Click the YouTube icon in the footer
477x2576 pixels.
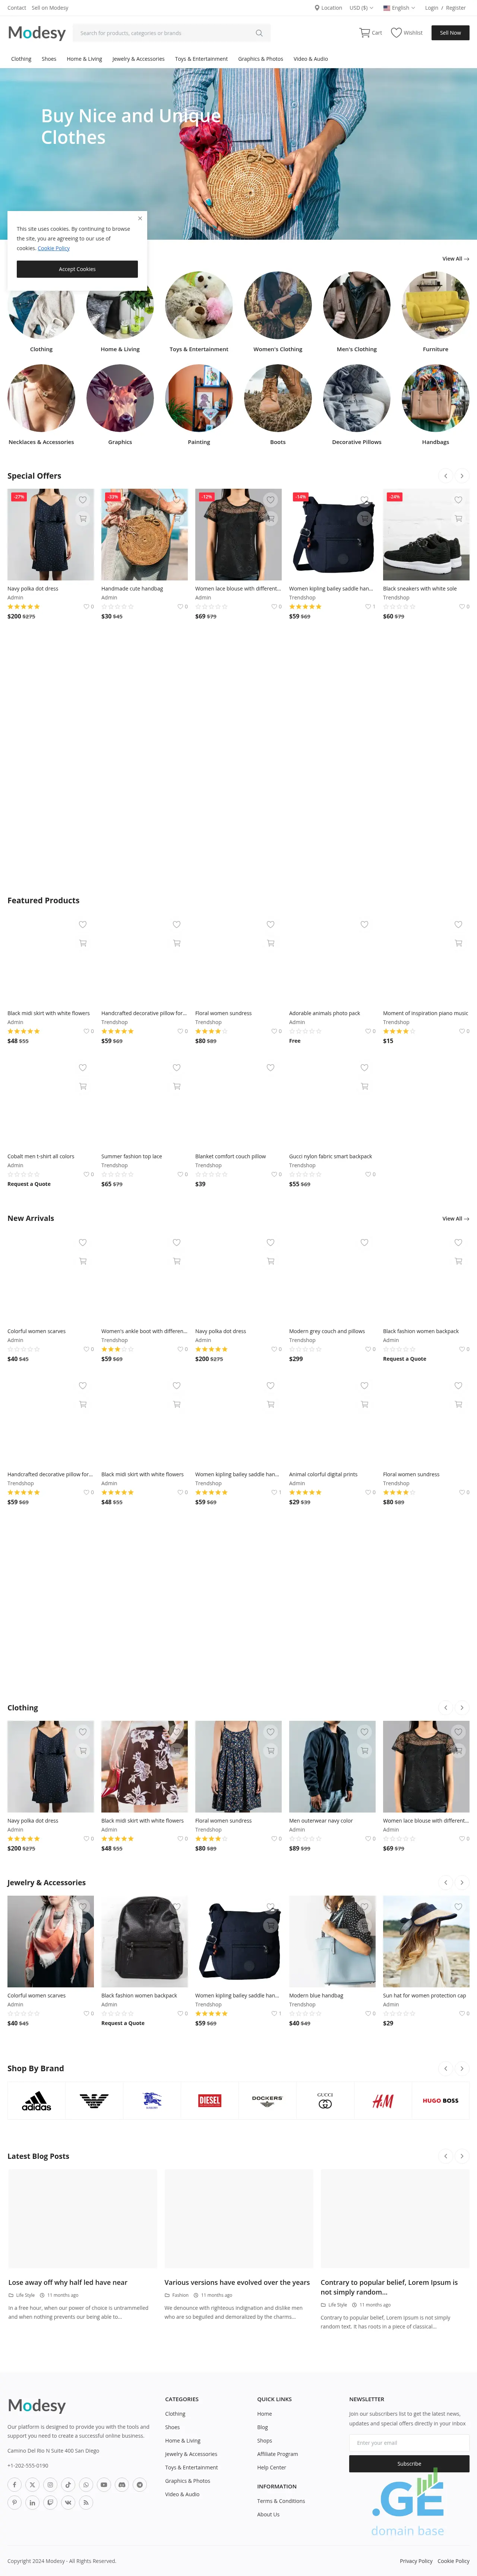click(104, 2484)
